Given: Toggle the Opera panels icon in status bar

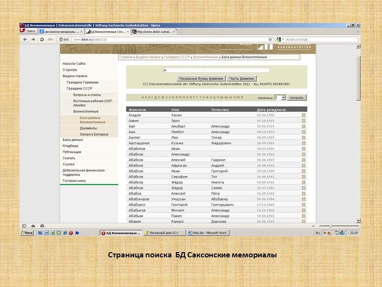Looking at the screenshot, I should tap(24, 226).
